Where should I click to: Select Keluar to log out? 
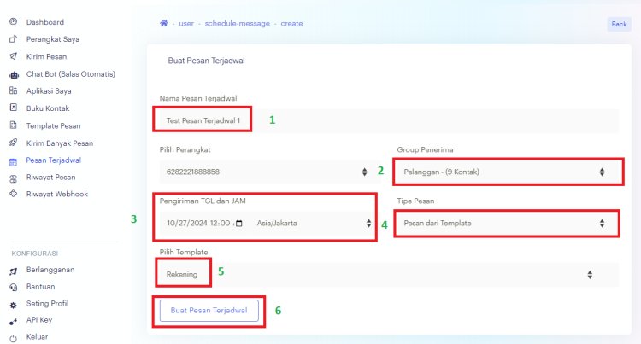[x=37, y=336]
